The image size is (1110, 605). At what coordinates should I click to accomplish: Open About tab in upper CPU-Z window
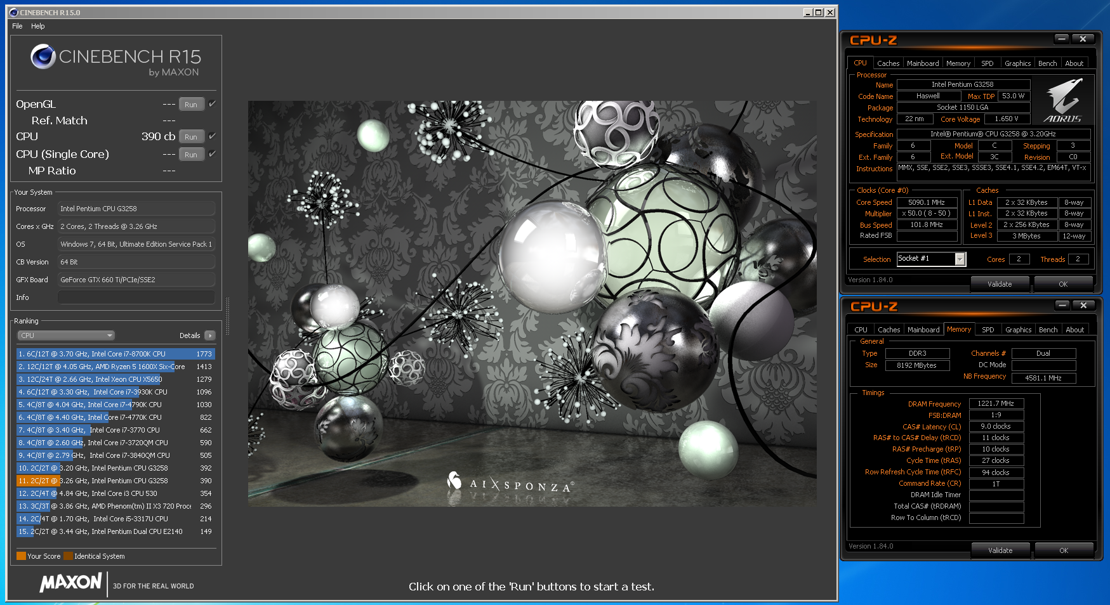point(1074,63)
